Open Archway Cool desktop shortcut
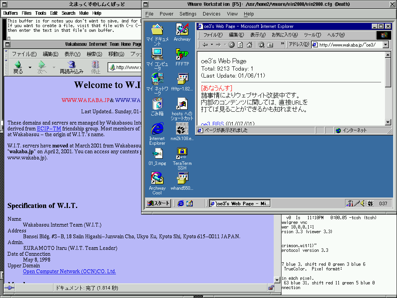 157,179
